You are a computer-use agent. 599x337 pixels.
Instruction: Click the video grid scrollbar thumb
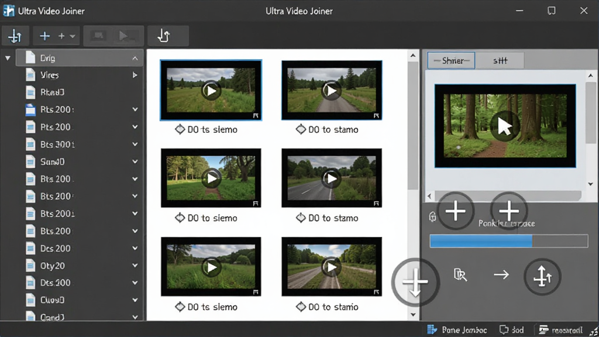pos(413,125)
